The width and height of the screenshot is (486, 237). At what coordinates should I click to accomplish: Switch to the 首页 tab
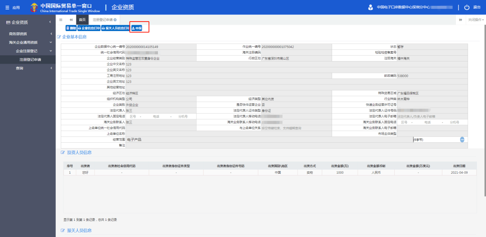pos(82,19)
